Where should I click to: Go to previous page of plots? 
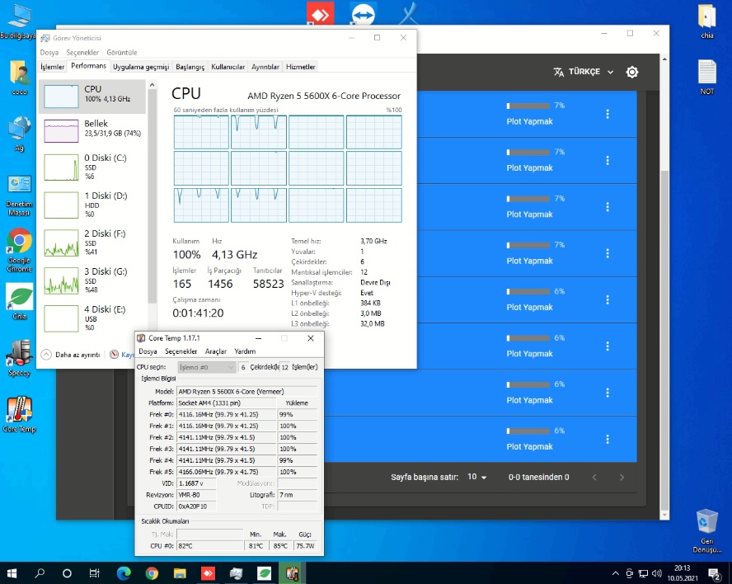(x=594, y=477)
